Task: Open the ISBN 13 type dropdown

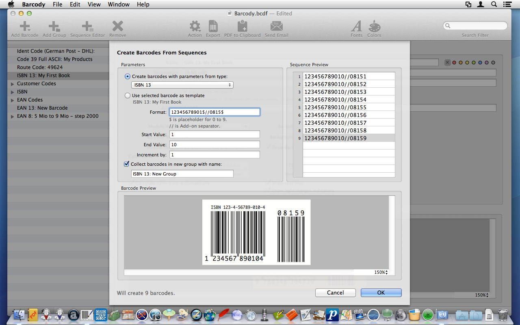Action: click(x=182, y=85)
